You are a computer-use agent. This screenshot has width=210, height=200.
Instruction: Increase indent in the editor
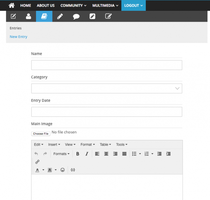point(168,154)
